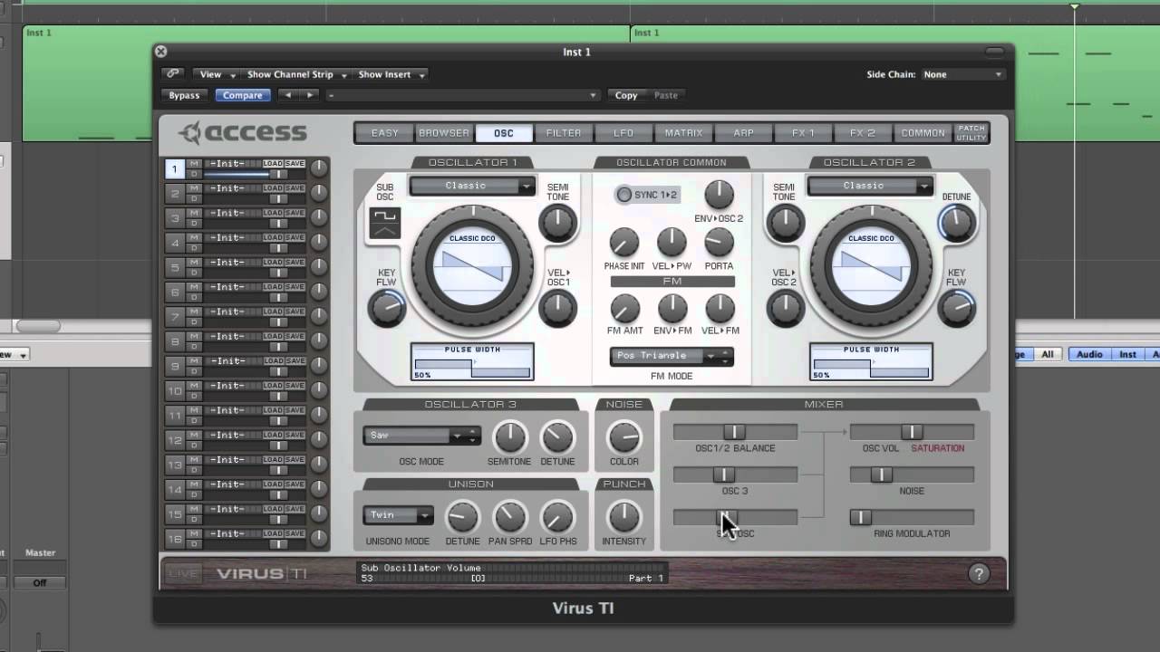Click the link icon in plugin header

(x=172, y=74)
